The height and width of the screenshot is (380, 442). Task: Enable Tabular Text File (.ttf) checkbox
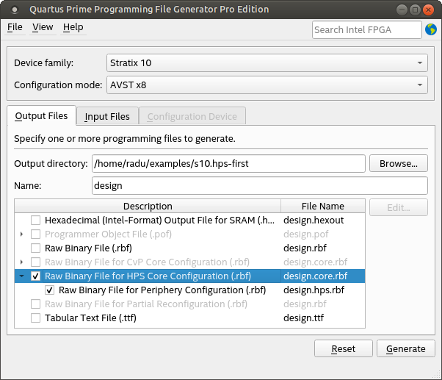[35, 318]
